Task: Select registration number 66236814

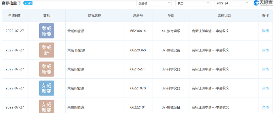Action: pos(138,31)
